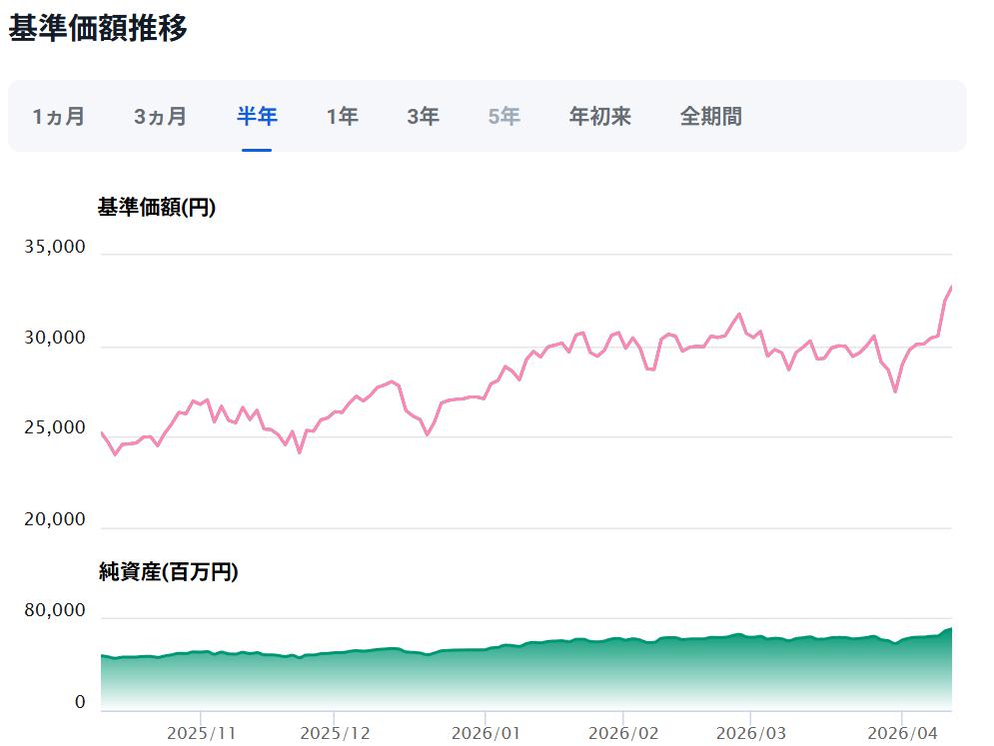This screenshot has height=746, width=994.
Task: Click the active 半年 tab
Action: (257, 117)
